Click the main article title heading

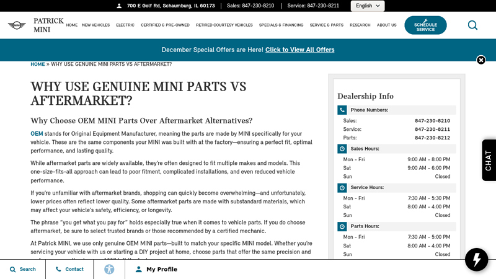138,94
